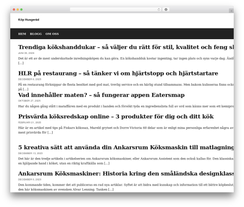Image resolution: width=244 pixels, height=207 pixels.
Task: Click excerpt starting 'På en restaurang förknippar'
Action: point(126,87)
